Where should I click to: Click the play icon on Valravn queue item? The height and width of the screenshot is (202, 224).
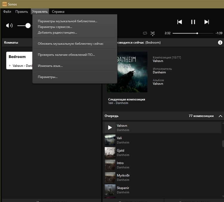click(110, 128)
